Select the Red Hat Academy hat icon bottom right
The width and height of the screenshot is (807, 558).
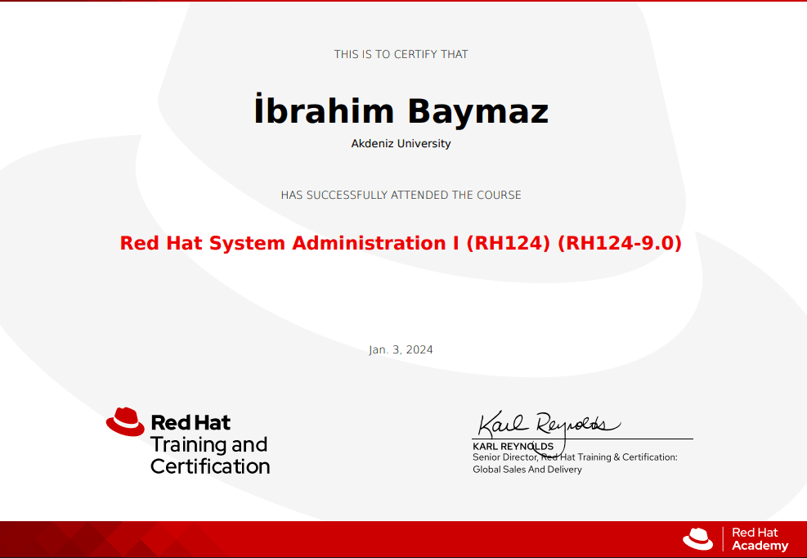coord(697,538)
